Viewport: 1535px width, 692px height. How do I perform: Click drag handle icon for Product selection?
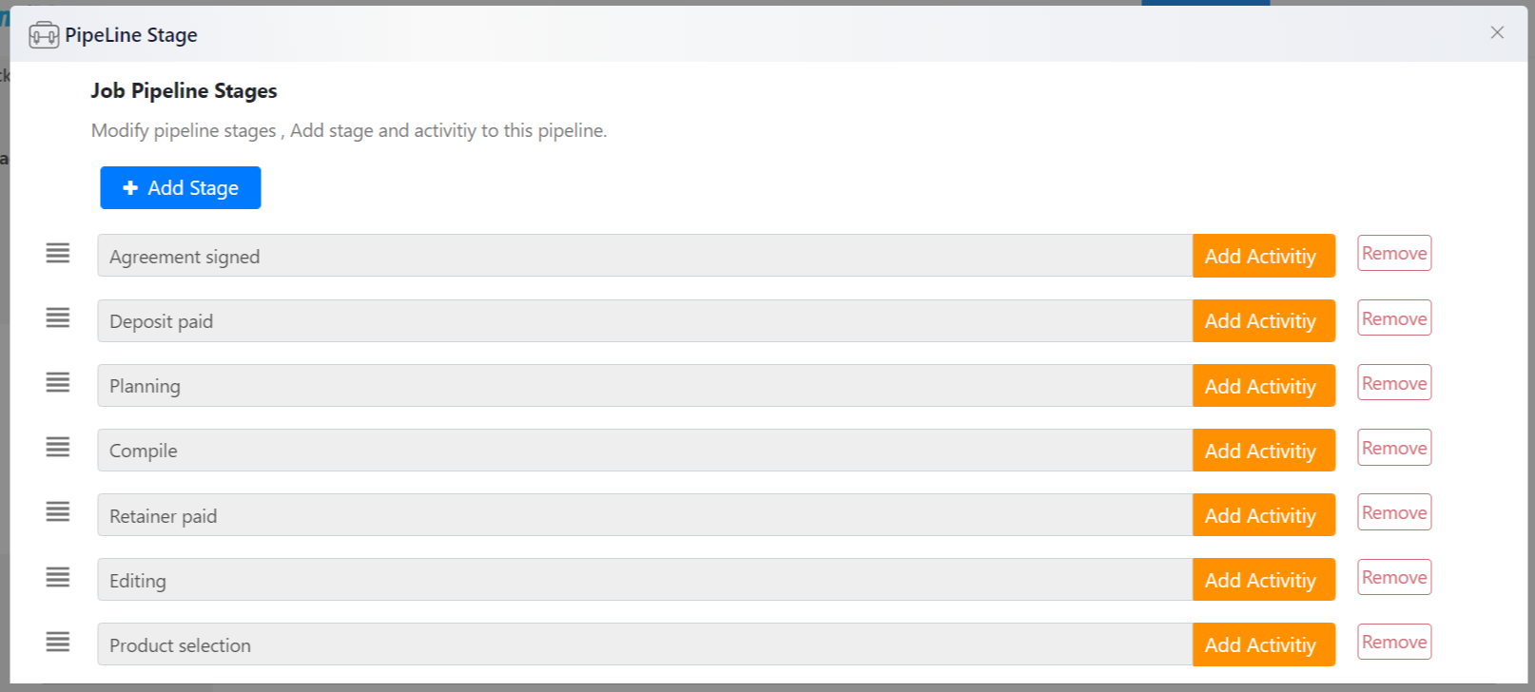[58, 642]
